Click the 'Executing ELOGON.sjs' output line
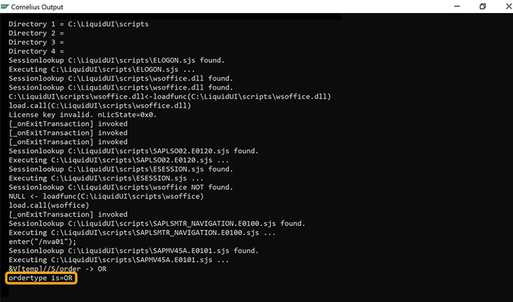Viewport: 513px width, 302px height. pos(102,69)
